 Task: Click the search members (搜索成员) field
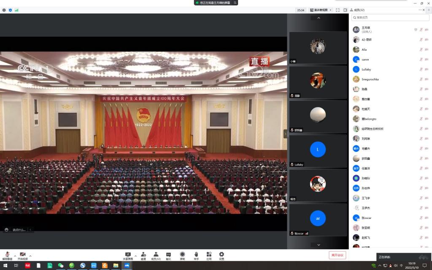[x=390, y=18]
